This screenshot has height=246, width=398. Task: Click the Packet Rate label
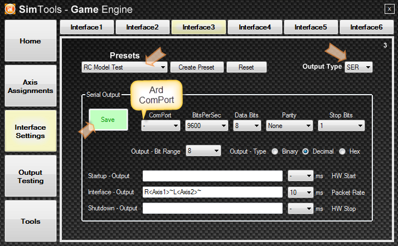tap(348, 193)
